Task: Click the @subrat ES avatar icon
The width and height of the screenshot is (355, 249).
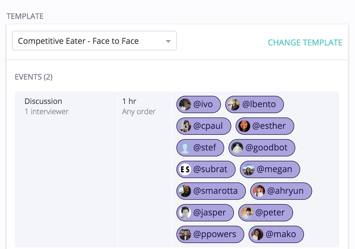Action: click(x=185, y=169)
